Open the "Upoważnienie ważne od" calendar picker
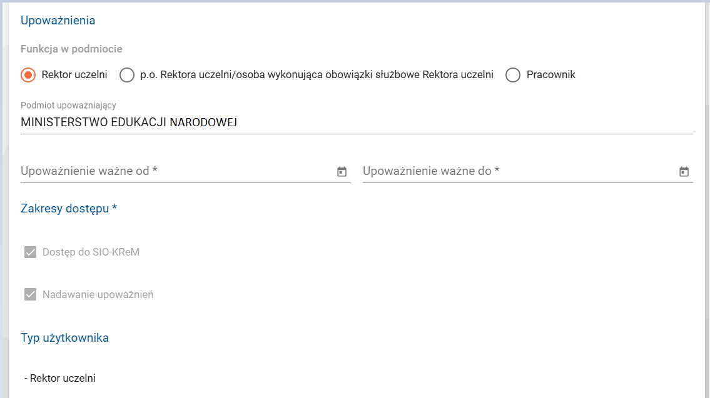This screenshot has height=398, width=710. (x=341, y=171)
